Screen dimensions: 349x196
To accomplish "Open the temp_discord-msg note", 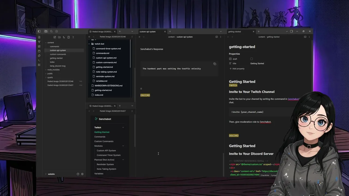I will click(x=58, y=66).
